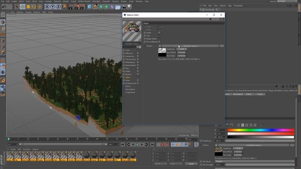This screenshot has width=301, height=169.
Task: Toggle the Image Alpha checkbox
Action: [x=159, y=38]
